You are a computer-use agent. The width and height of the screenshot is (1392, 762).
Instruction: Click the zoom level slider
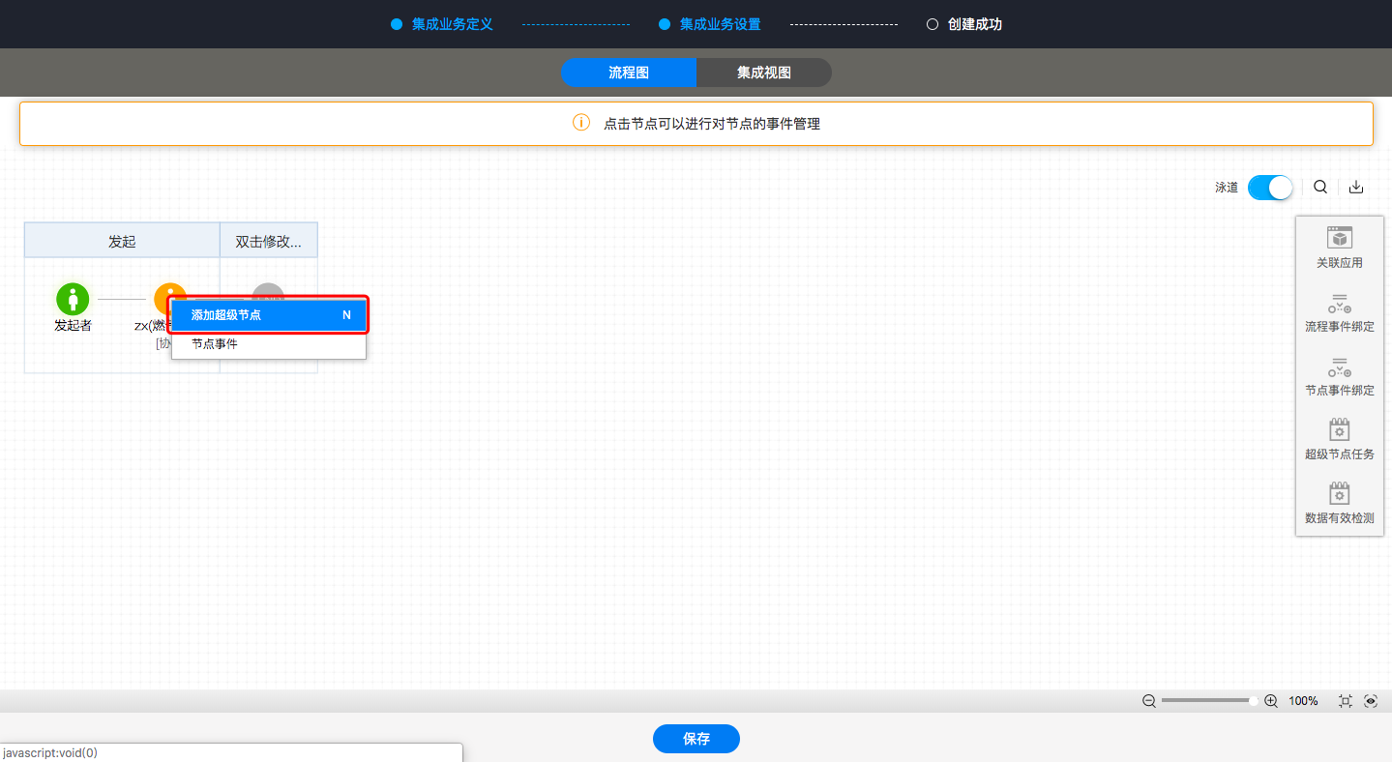(x=1209, y=701)
